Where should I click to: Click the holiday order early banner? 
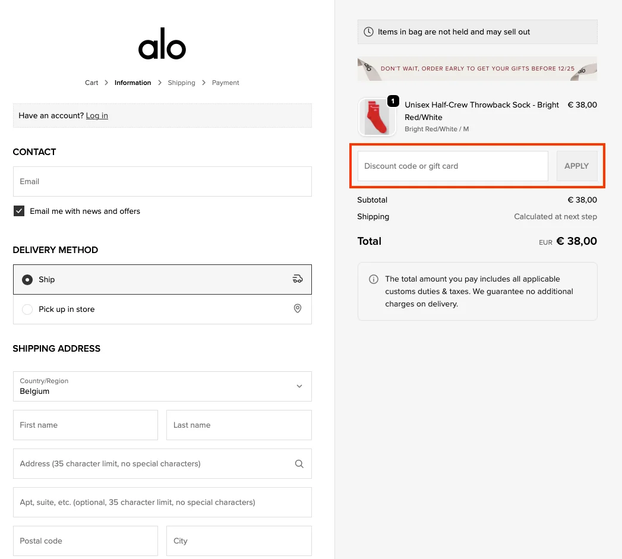[477, 68]
